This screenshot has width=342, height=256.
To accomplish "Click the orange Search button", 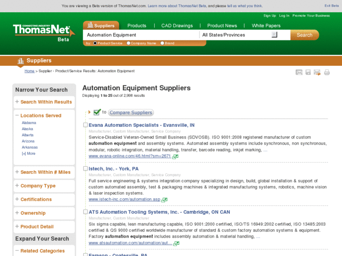I will point(304,35).
